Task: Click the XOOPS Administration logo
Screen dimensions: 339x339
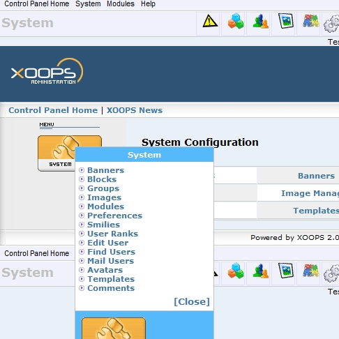Action: [47, 71]
